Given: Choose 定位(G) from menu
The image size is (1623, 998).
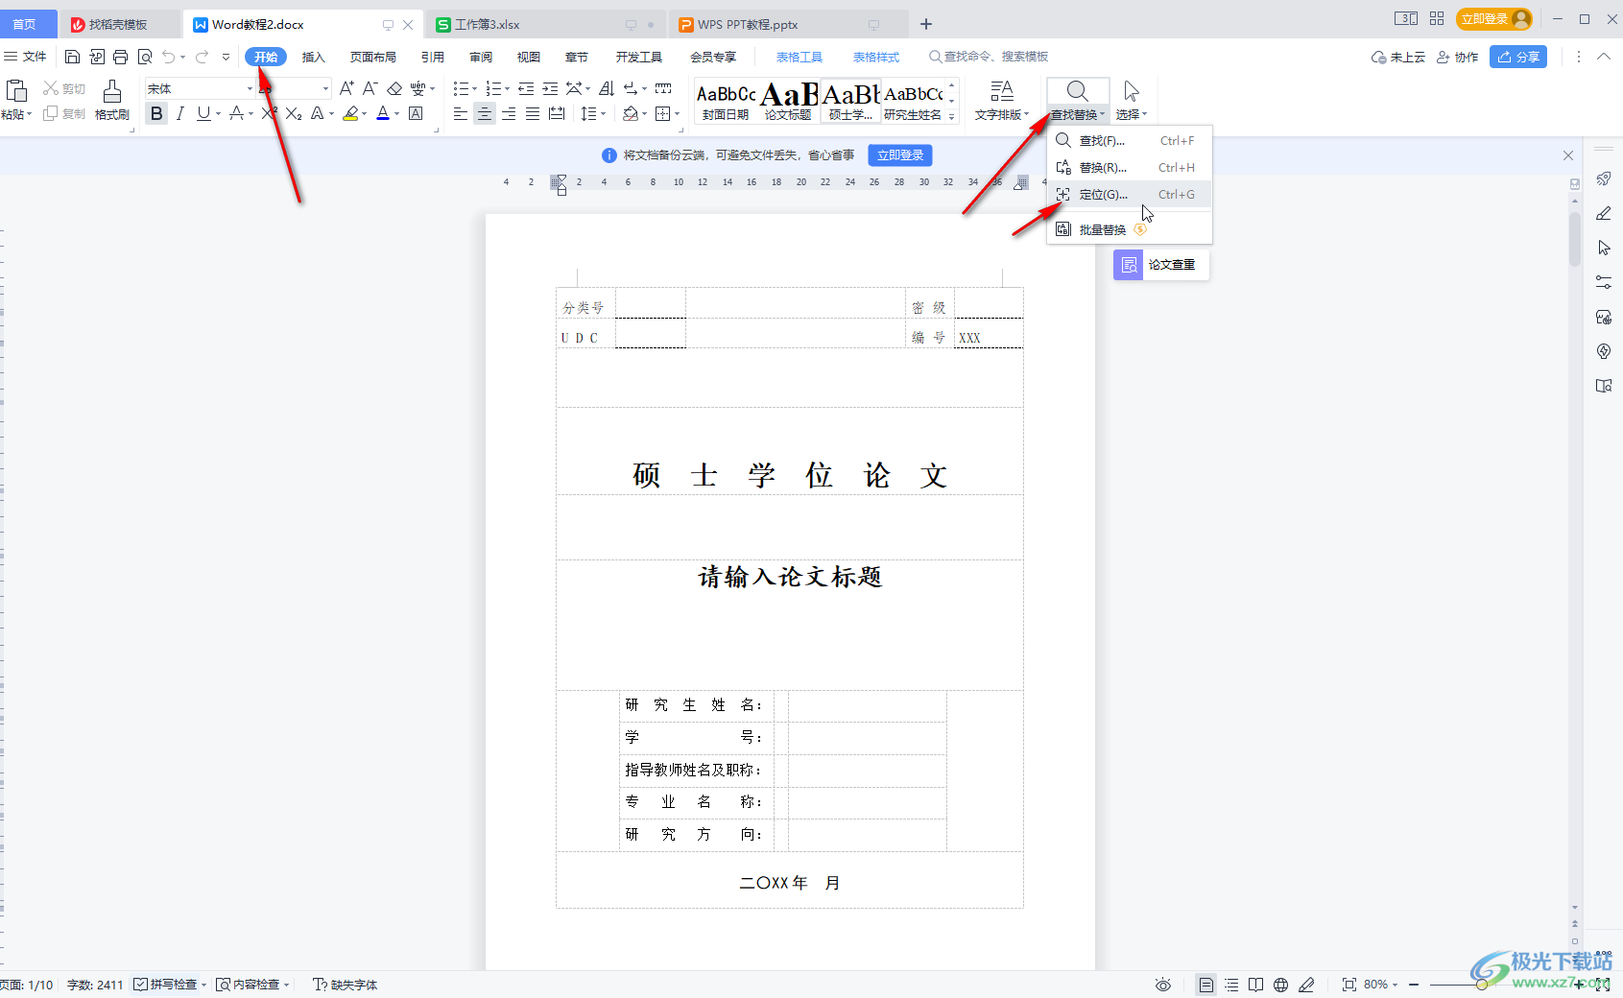Looking at the screenshot, I should point(1130,195).
